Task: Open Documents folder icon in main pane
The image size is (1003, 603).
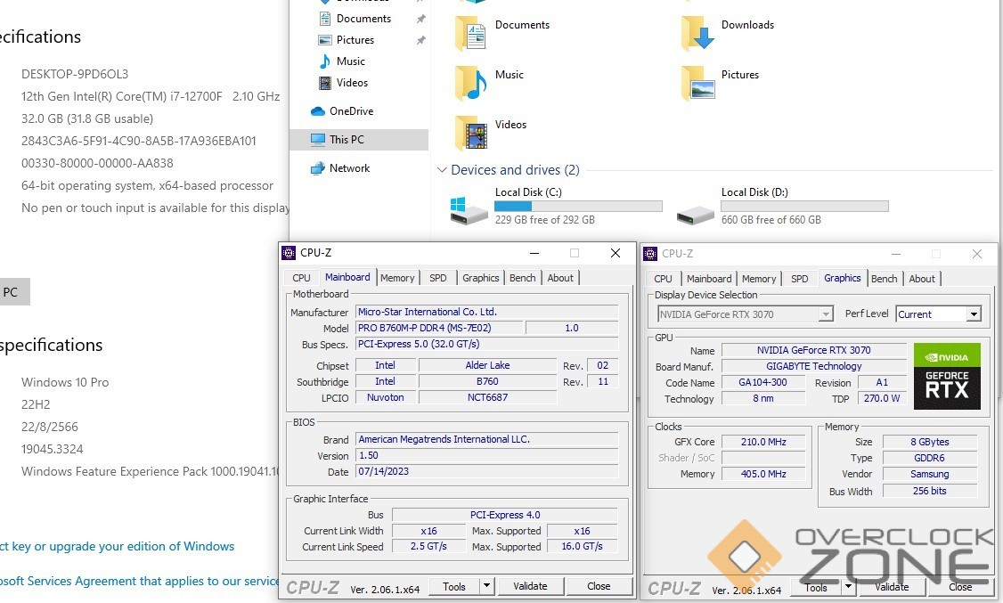Action: click(471, 33)
